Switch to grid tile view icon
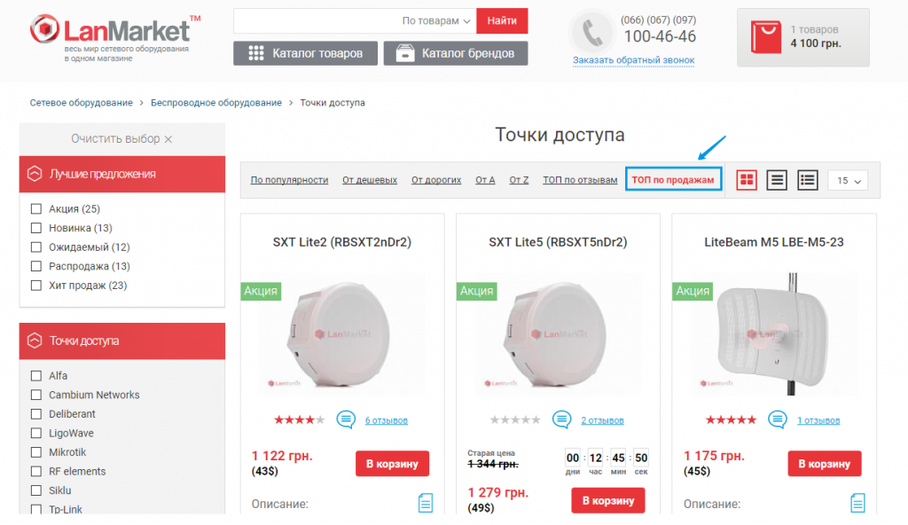Image resolution: width=908 pixels, height=525 pixels. pos(747,180)
